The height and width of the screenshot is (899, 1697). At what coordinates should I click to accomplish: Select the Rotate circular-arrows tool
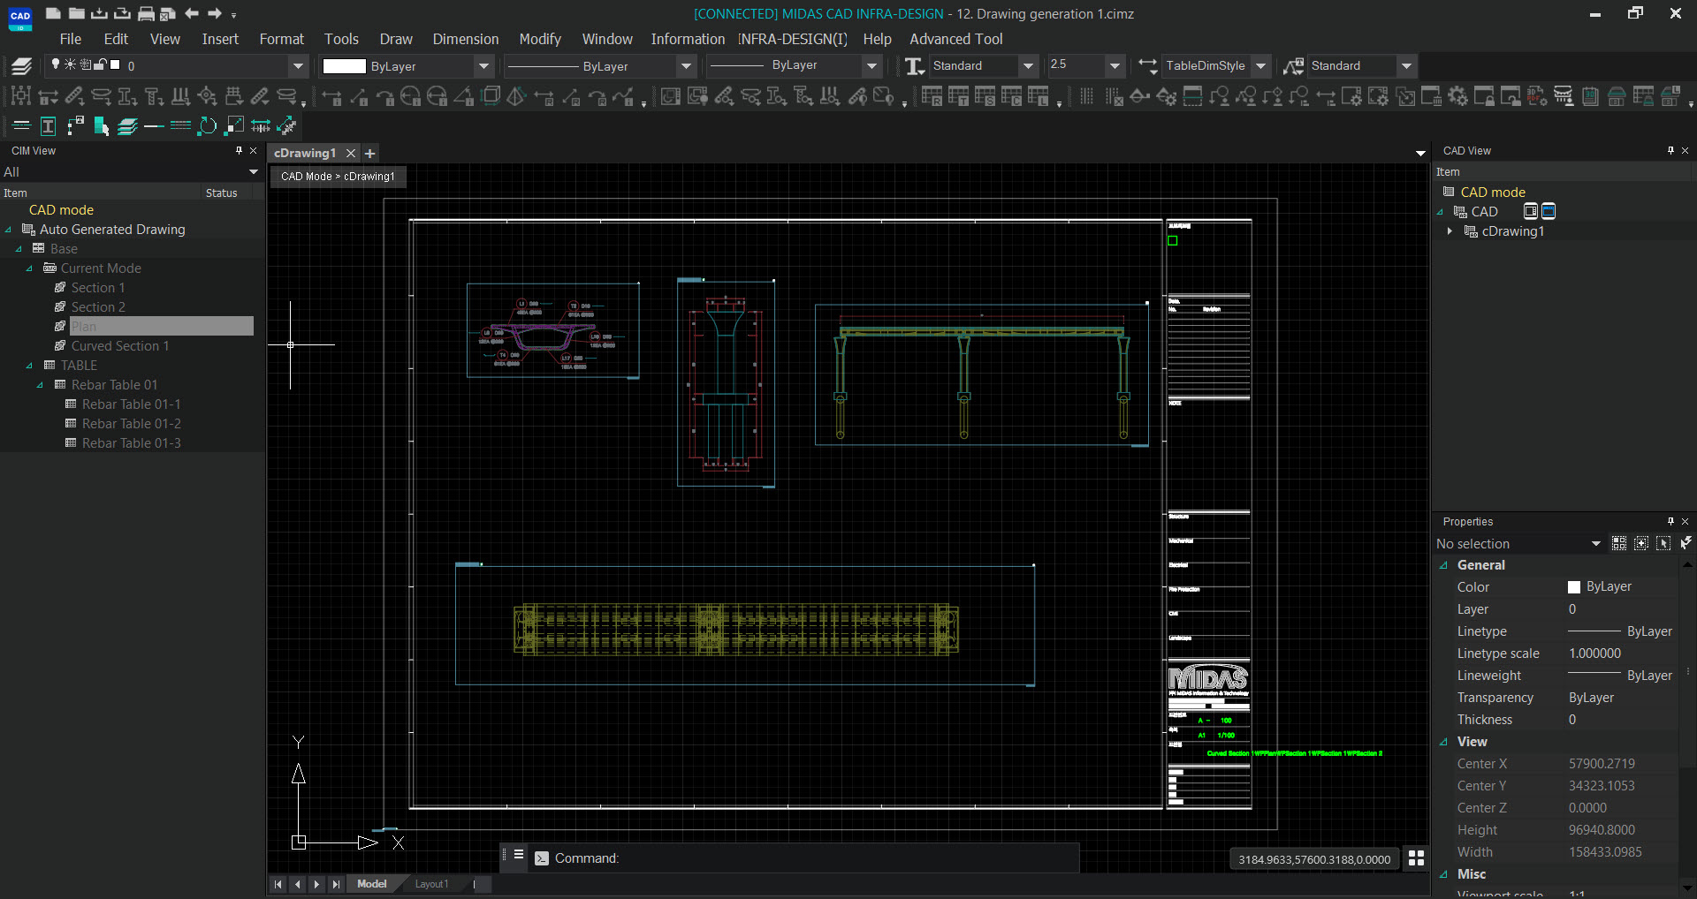click(x=207, y=126)
